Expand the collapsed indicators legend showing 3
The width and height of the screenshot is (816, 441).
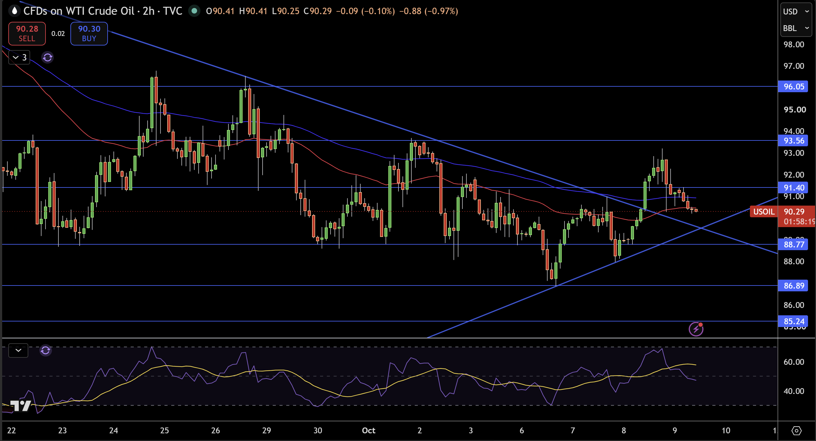click(19, 57)
